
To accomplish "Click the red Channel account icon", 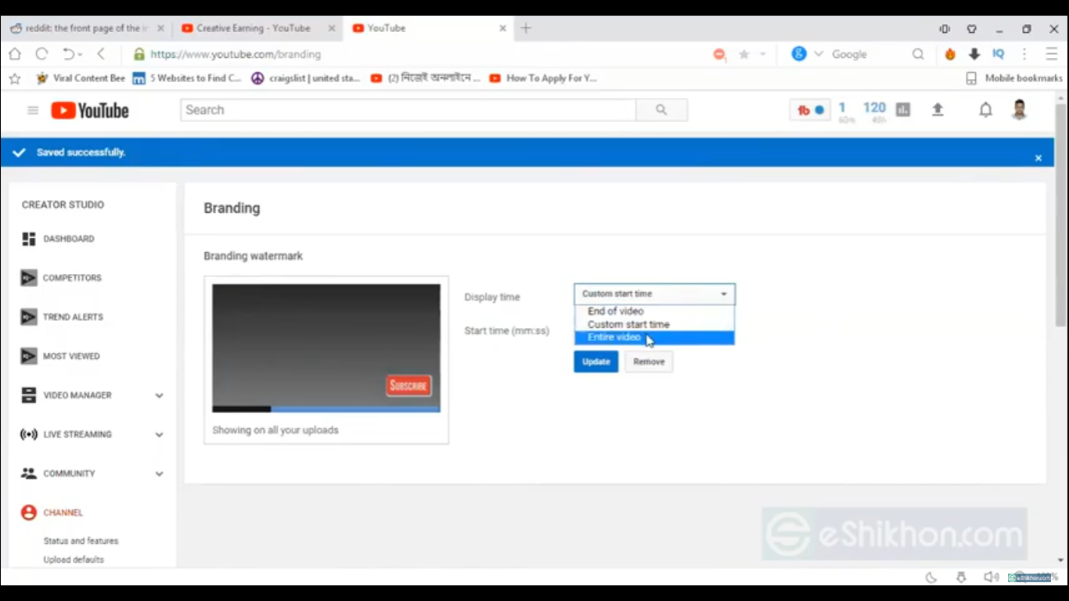I will point(29,513).
